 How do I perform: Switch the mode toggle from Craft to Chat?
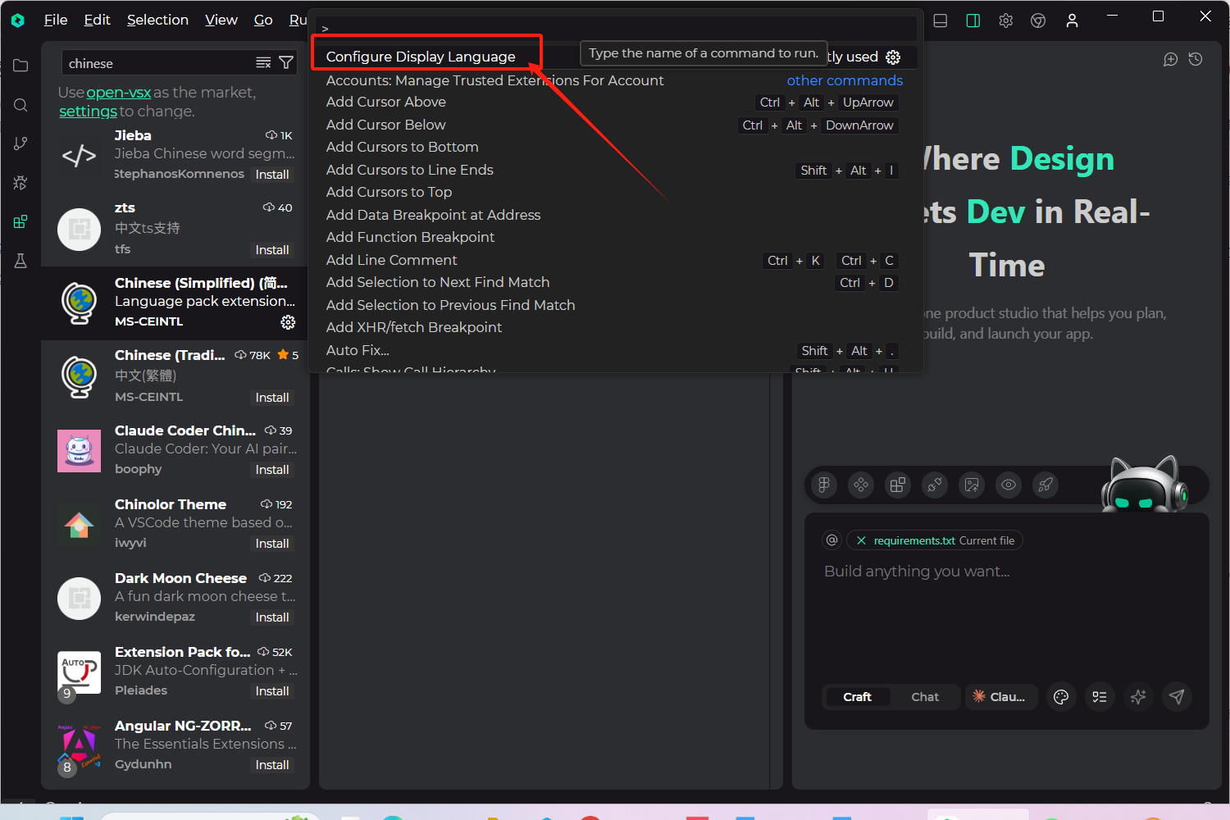point(924,696)
